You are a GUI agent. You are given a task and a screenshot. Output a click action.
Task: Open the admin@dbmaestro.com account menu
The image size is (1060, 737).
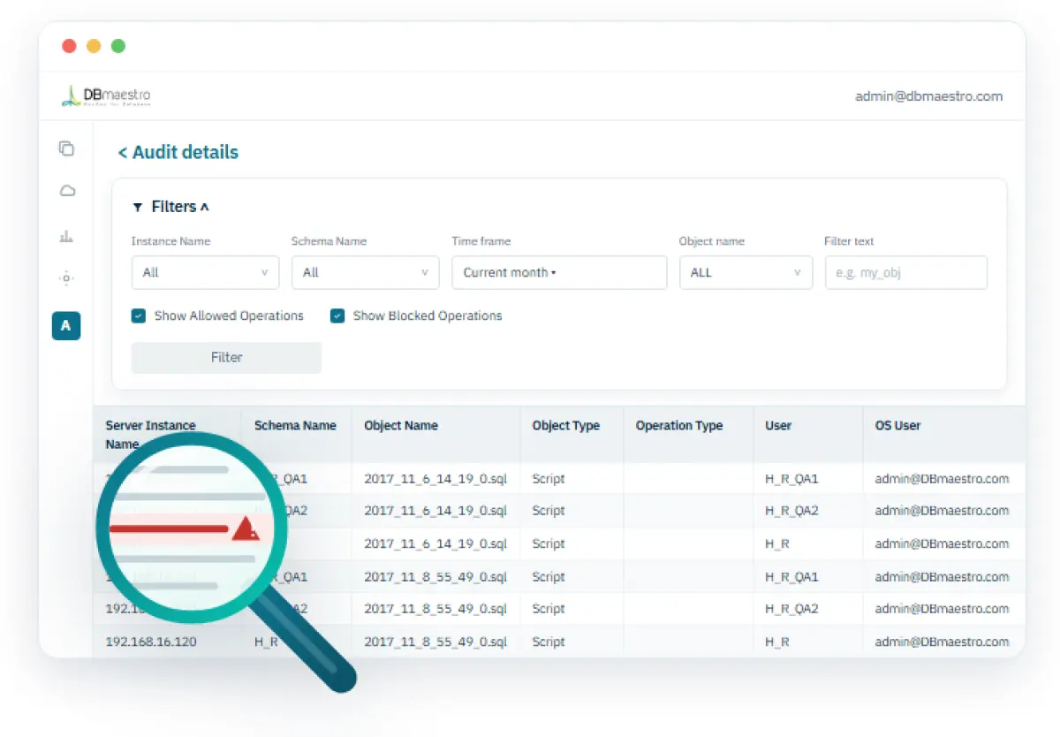click(x=928, y=96)
